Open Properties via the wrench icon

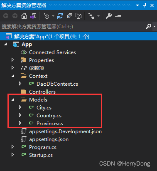(x=109, y=16)
